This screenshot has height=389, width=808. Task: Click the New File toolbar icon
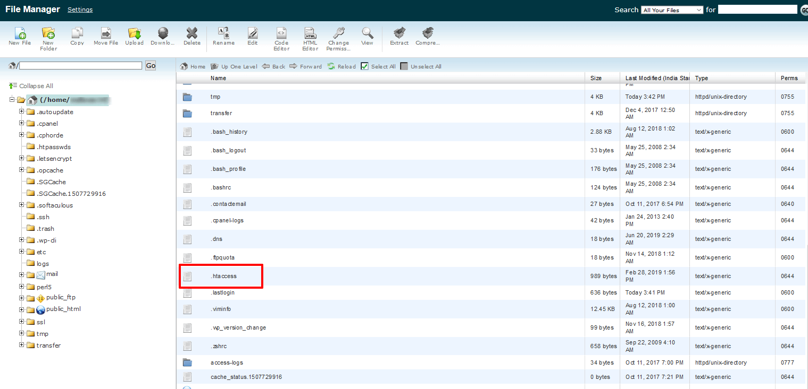[20, 33]
